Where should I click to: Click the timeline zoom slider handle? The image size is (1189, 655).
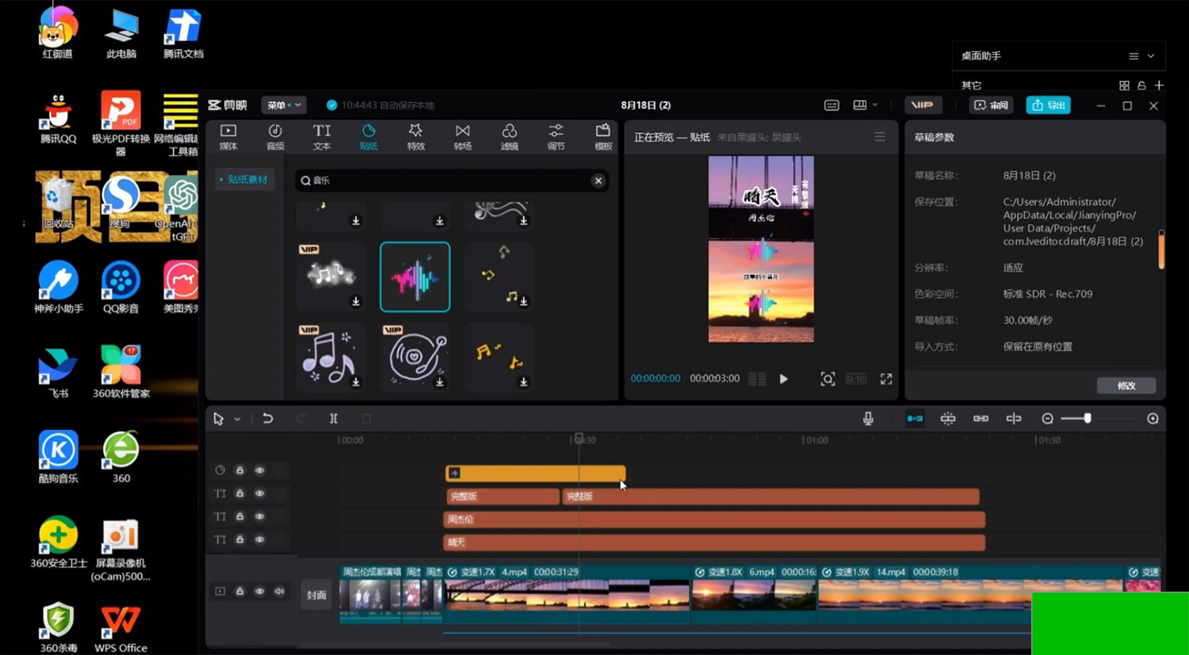coord(1088,418)
